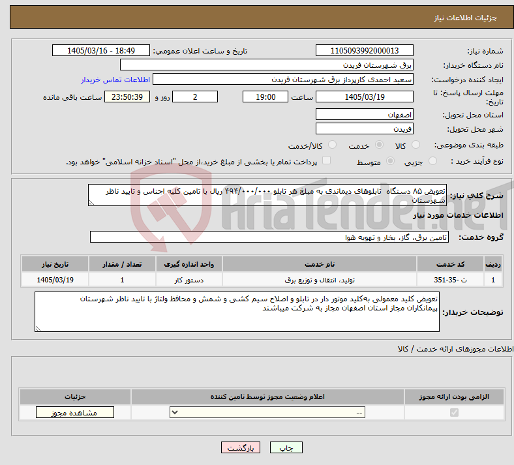
Task: Click the unit cell دستور کار
Action: tap(189, 280)
